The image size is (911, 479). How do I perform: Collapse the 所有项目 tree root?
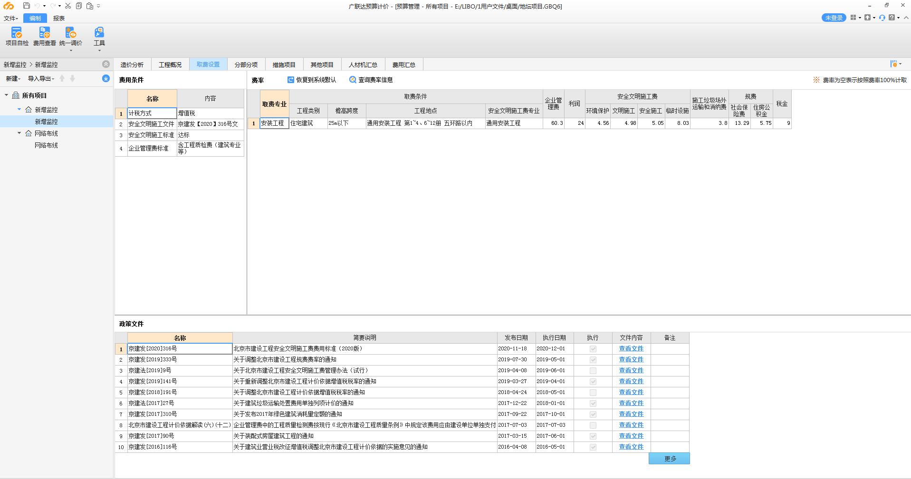point(6,95)
